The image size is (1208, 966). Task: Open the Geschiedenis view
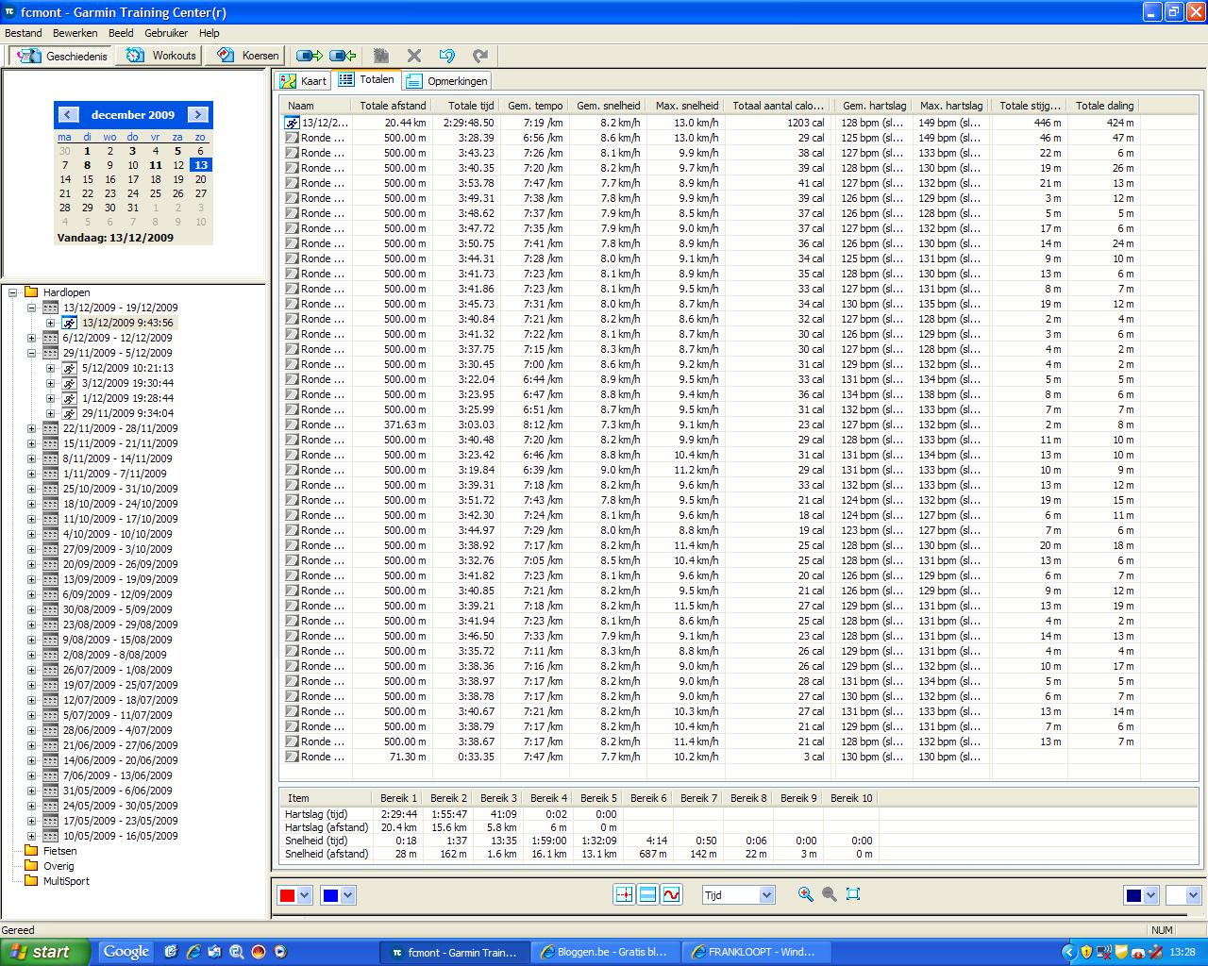tap(62, 56)
